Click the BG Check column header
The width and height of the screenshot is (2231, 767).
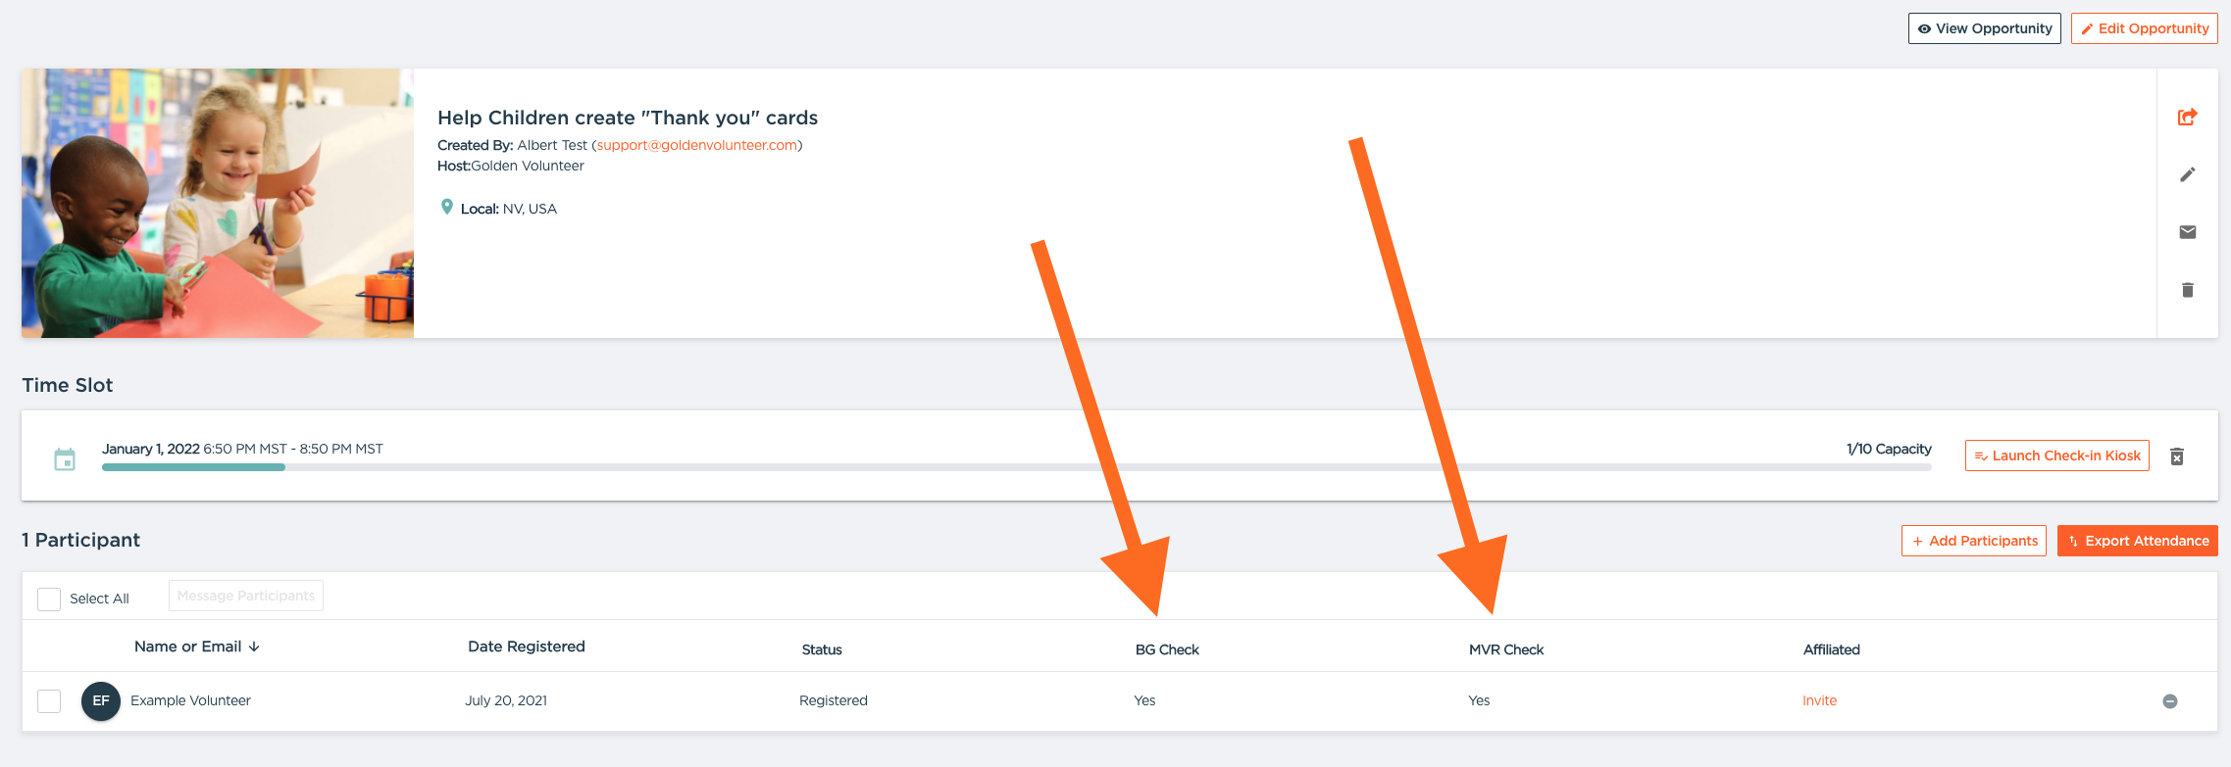coord(1167,649)
